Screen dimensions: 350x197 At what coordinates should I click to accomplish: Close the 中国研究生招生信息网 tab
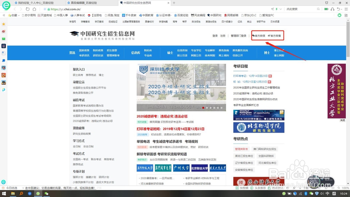click(168, 3)
